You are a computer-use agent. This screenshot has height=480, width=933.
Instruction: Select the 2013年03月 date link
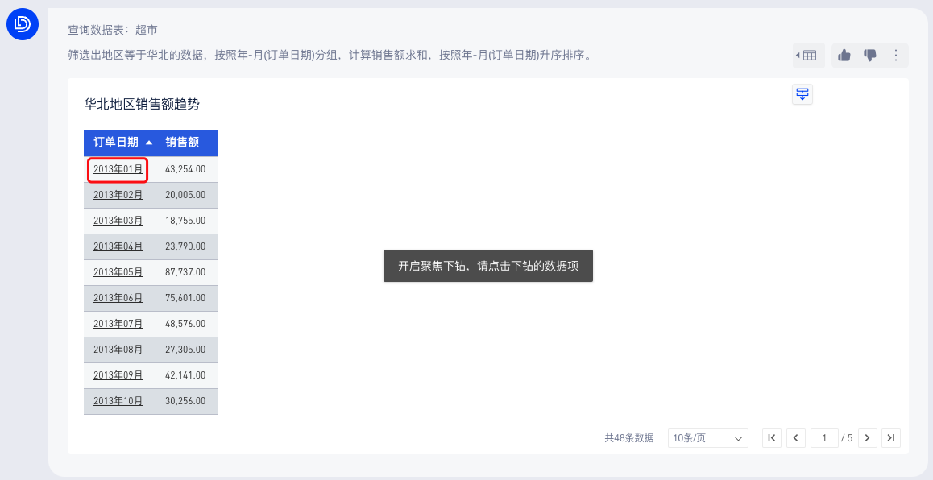[118, 221]
